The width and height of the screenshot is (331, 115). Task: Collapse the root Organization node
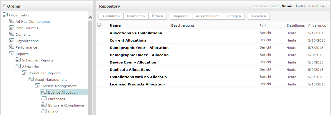point(5,15)
